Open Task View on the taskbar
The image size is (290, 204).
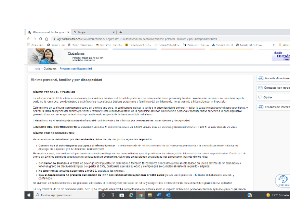click(113, 195)
